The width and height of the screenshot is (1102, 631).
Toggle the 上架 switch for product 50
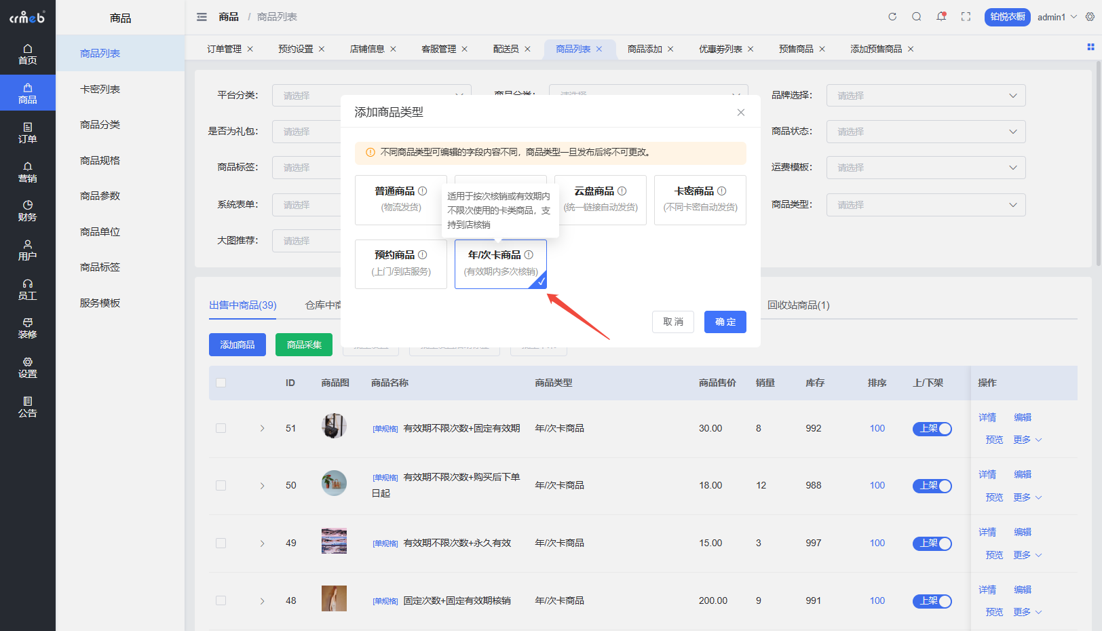coord(932,486)
